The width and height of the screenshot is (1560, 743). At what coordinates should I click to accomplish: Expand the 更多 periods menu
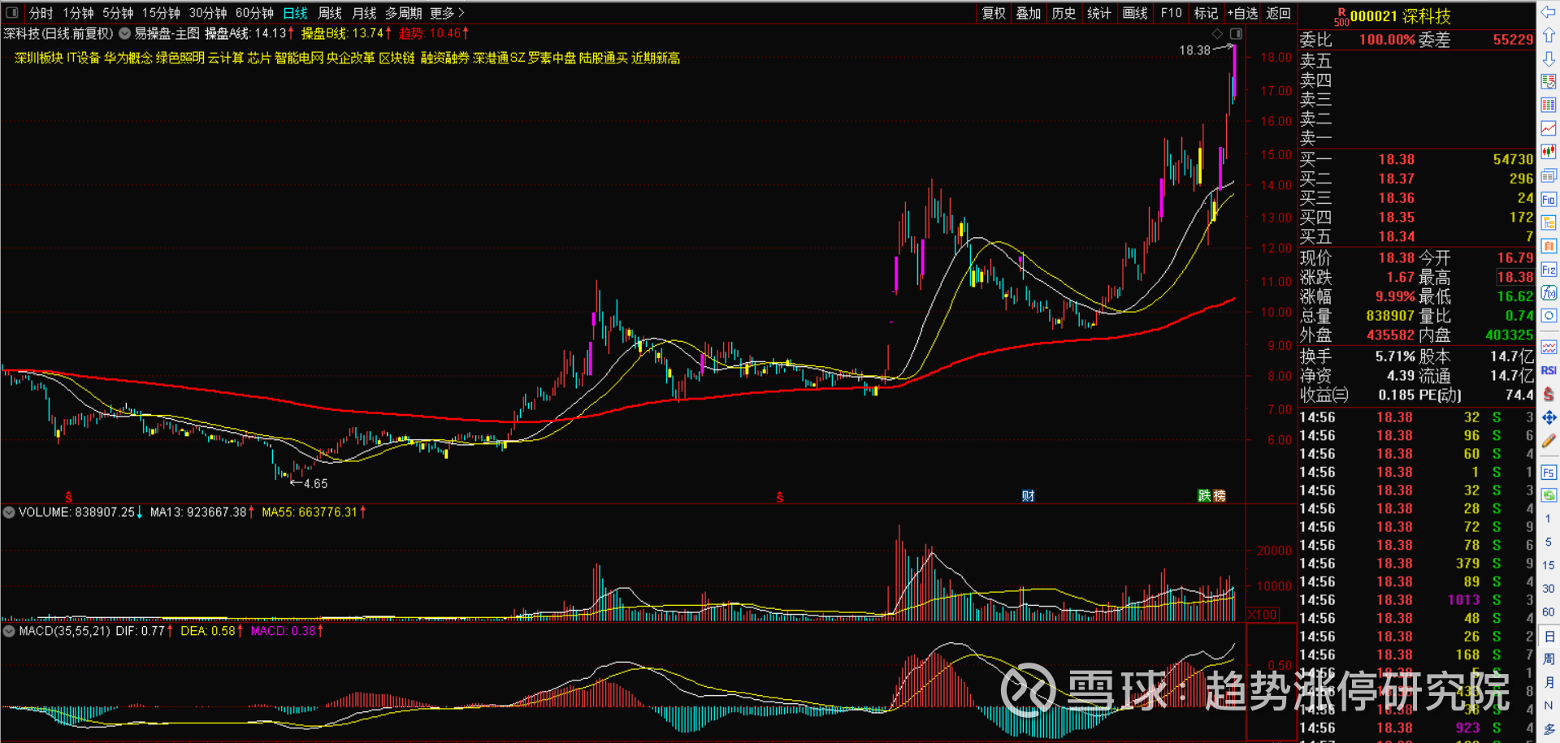click(447, 13)
